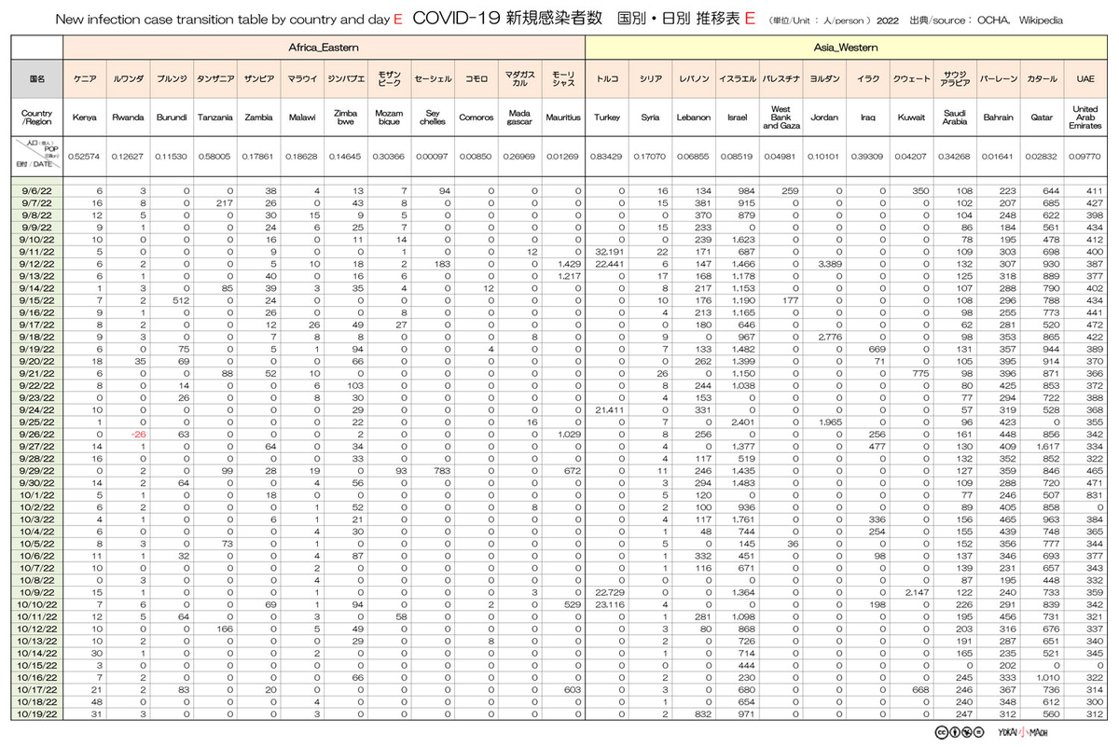1119x747 pixels.
Task: Click Burundi value 512
Action: tap(181, 301)
